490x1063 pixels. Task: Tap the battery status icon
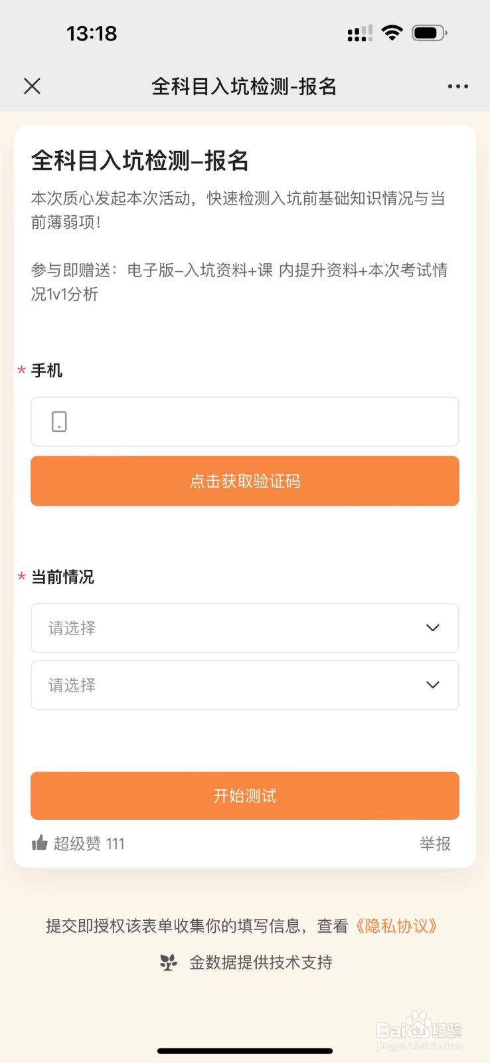point(429,33)
